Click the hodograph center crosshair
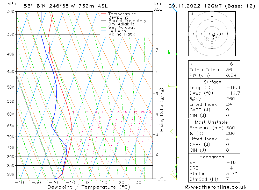This screenshot has width=259, height=190. 212,34
